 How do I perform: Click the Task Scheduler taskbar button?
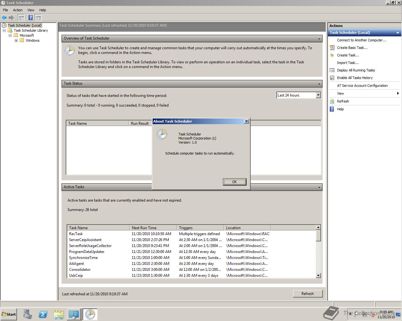[90, 314]
